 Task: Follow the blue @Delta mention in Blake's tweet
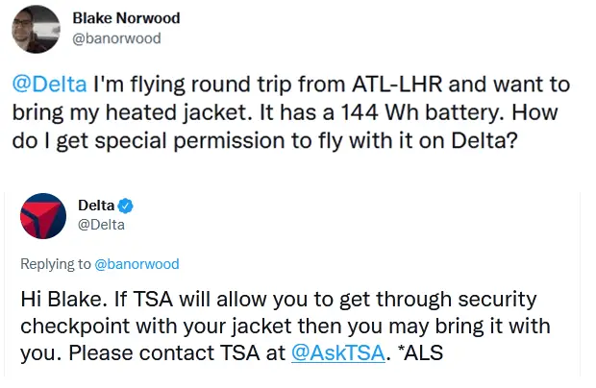click(x=49, y=84)
